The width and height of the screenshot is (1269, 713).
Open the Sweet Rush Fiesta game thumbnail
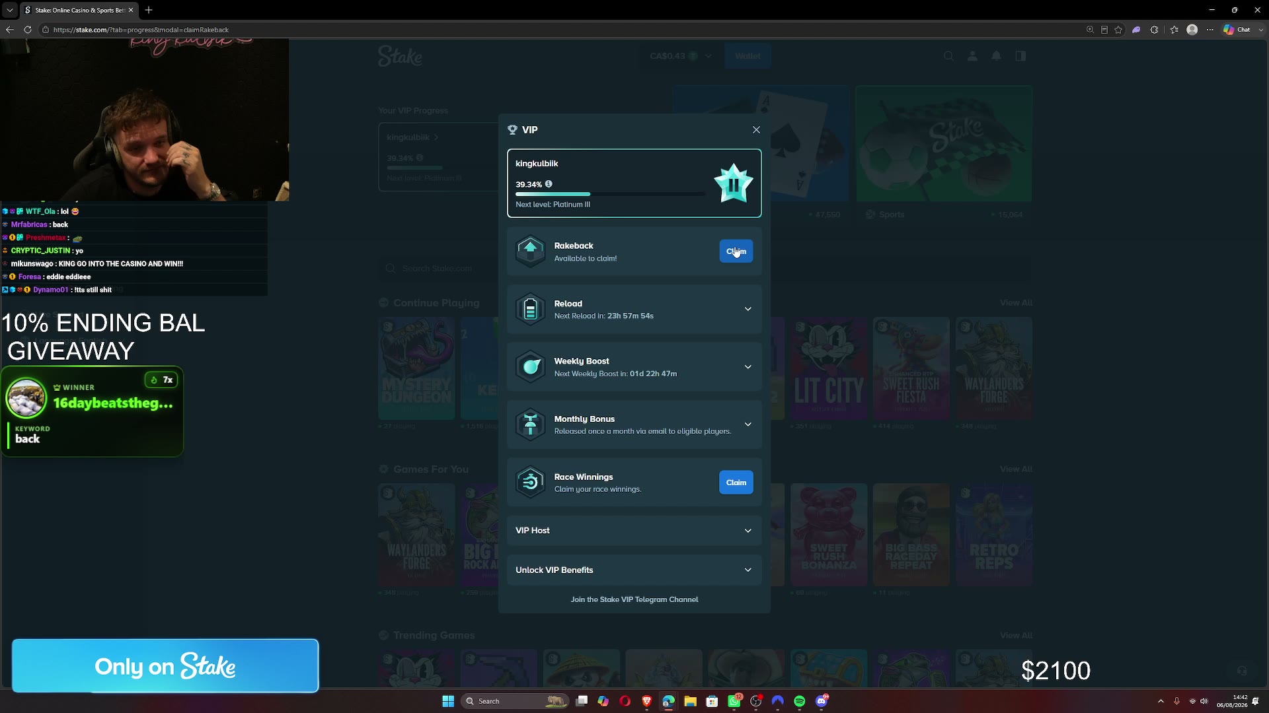coord(911,368)
